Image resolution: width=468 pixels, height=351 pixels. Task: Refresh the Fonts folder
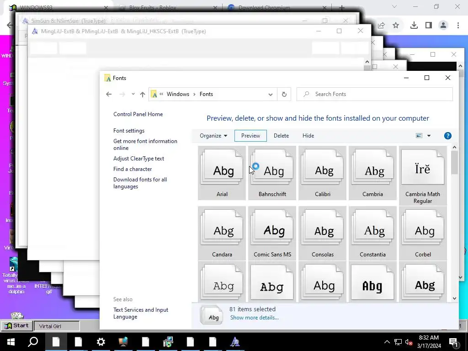tap(284, 94)
